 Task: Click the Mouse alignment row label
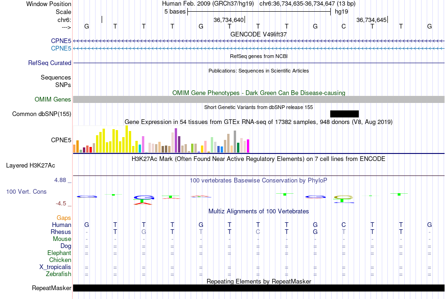[62, 239]
